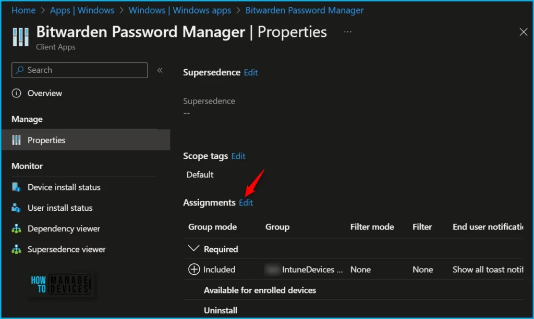Viewport: 534px width, 319px height.
Task: Click the search magnifier icon
Action: 20,70
